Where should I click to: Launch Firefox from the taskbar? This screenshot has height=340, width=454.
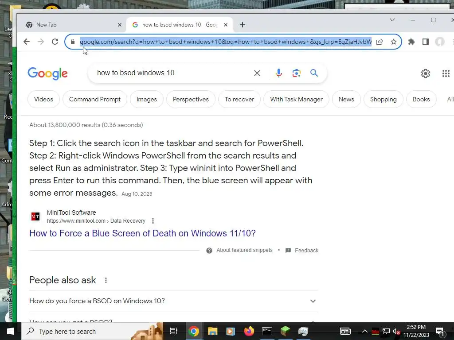tap(249, 331)
